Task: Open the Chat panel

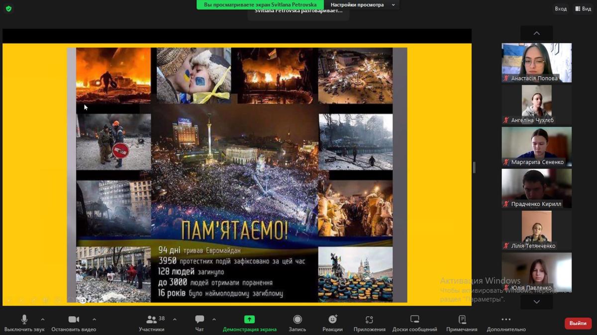Action: [x=199, y=320]
